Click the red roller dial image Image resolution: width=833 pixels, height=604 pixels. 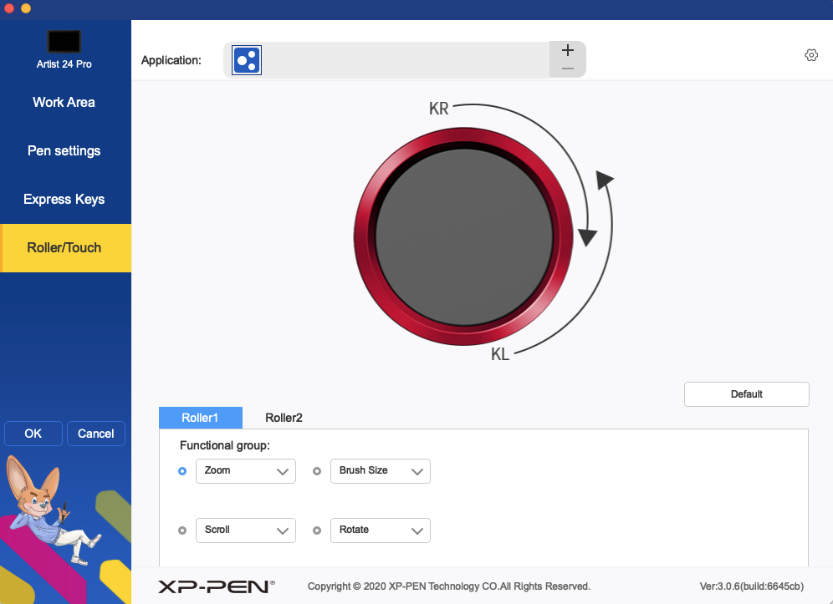[x=463, y=236]
